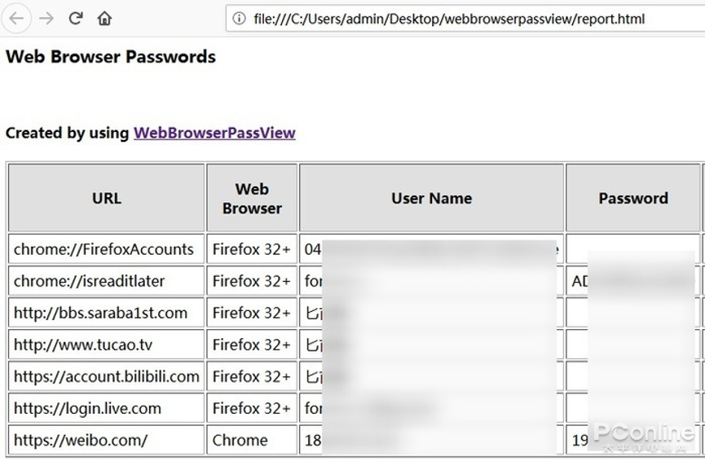Click the address bar with report.html path

click(465, 19)
